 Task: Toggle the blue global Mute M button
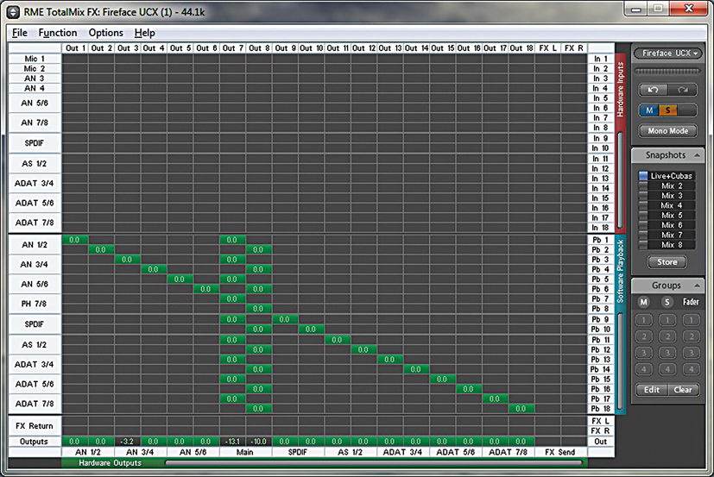point(649,110)
